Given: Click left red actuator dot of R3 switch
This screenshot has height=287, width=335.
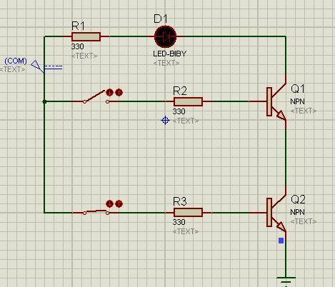Looking at the screenshot, I should coord(109,204).
